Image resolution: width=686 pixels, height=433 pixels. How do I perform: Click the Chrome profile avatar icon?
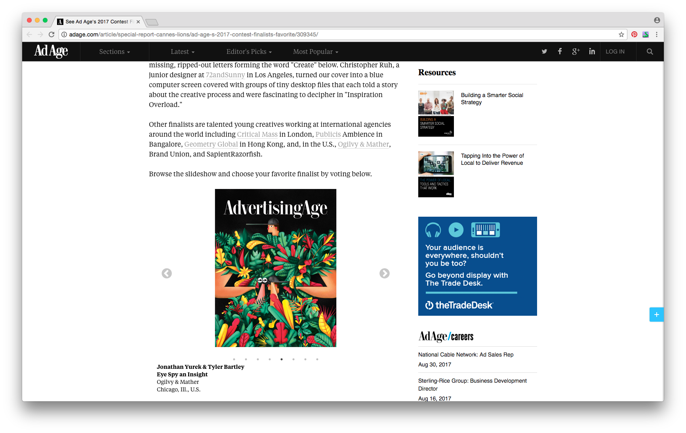tap(657, 20)
